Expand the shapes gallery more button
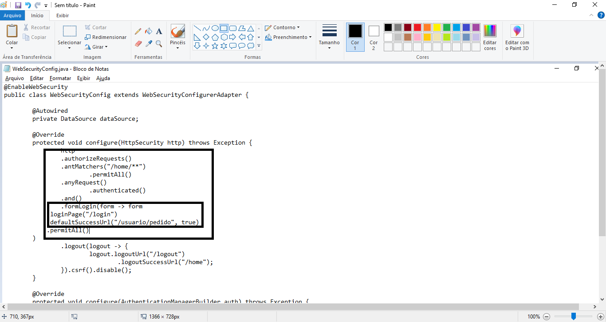606x322 pixels. pos(259,46)
